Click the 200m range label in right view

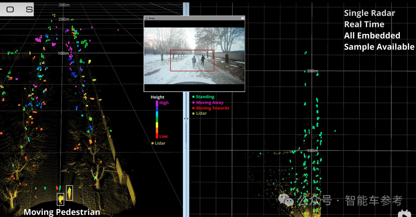312,71
